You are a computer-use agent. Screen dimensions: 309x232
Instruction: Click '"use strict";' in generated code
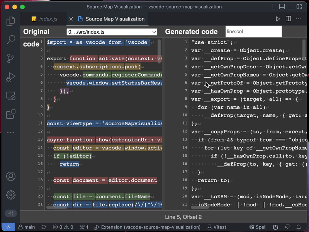pyautogui.click(x=212, y=43)
